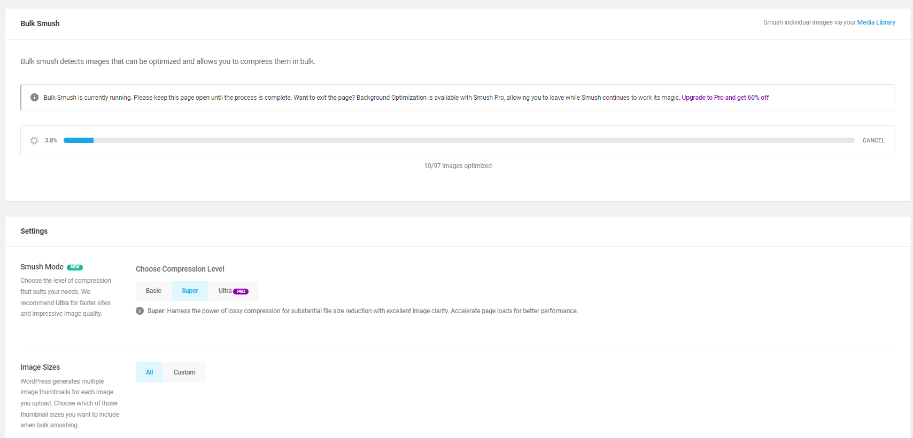Click the WordPress thumbnails description under Image Sizes
913x438 pixels.
pyautogui.click(x=70, y=403)
